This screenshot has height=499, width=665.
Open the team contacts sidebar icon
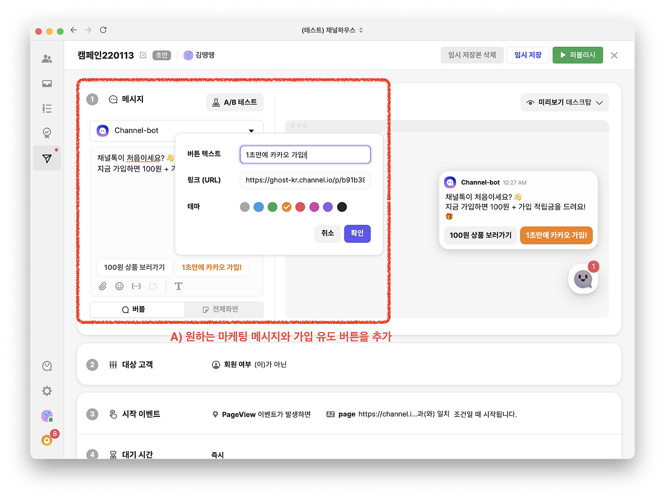[x=47, y=59]
